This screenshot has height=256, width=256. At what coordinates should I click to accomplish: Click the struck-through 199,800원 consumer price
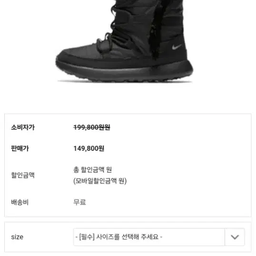(x=92, y=128)
